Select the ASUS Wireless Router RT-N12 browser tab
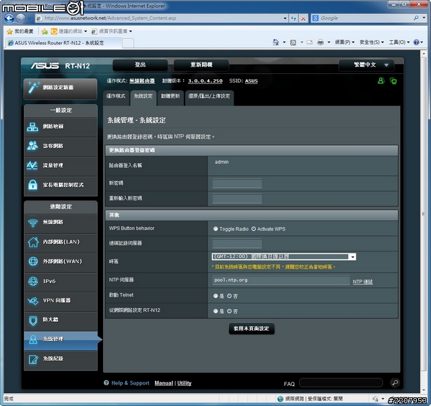 pos(63,43)
